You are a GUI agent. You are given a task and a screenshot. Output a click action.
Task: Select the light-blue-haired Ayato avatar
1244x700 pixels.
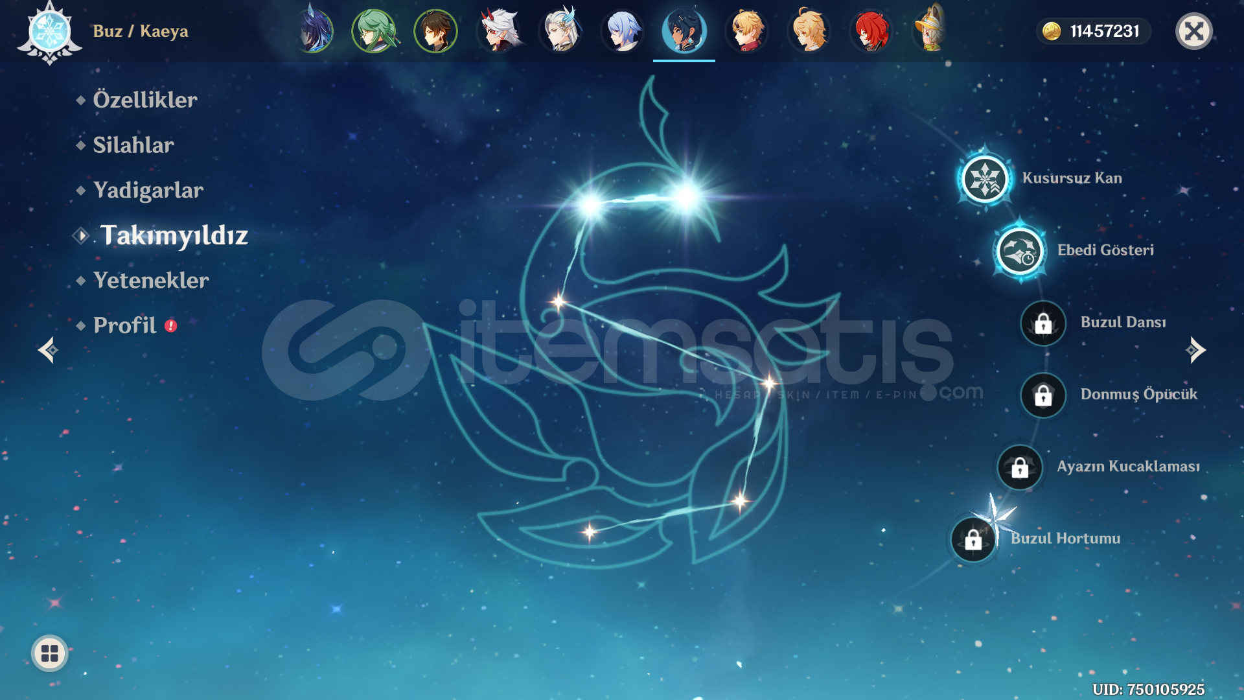click(x=623, y=31)
